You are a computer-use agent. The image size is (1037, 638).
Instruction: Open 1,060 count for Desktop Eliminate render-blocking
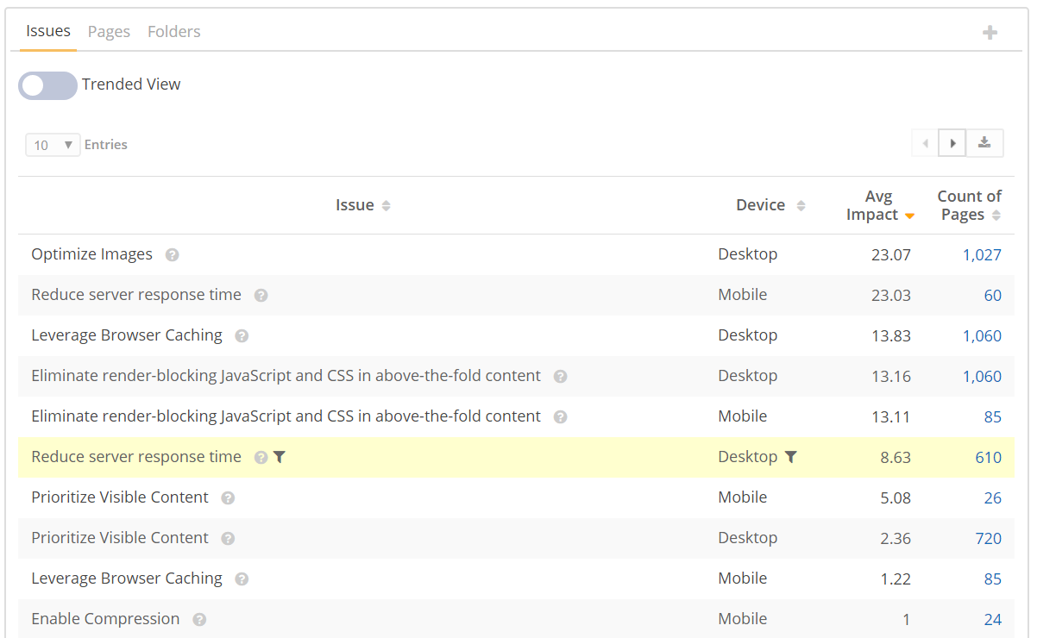[982, 377]
